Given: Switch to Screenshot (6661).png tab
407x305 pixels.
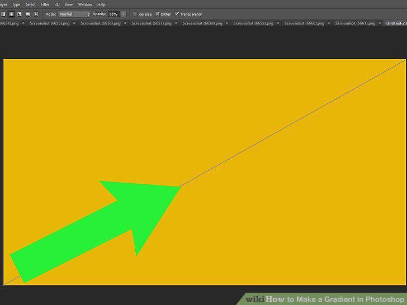Looking at the screenshot, I should coord(355,23).
